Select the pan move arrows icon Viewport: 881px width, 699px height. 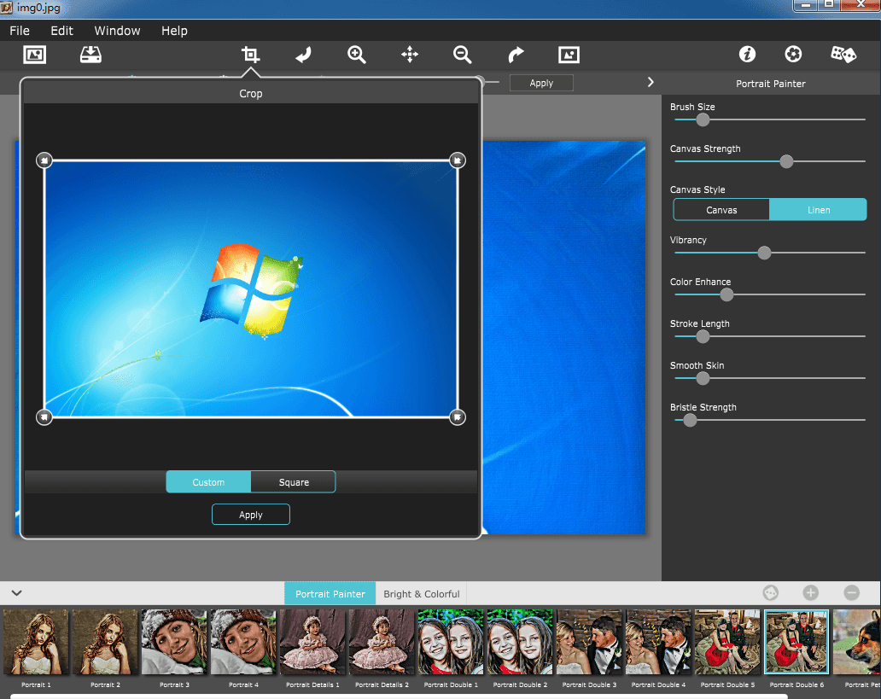pyautogui.click(x=410, y=55)
